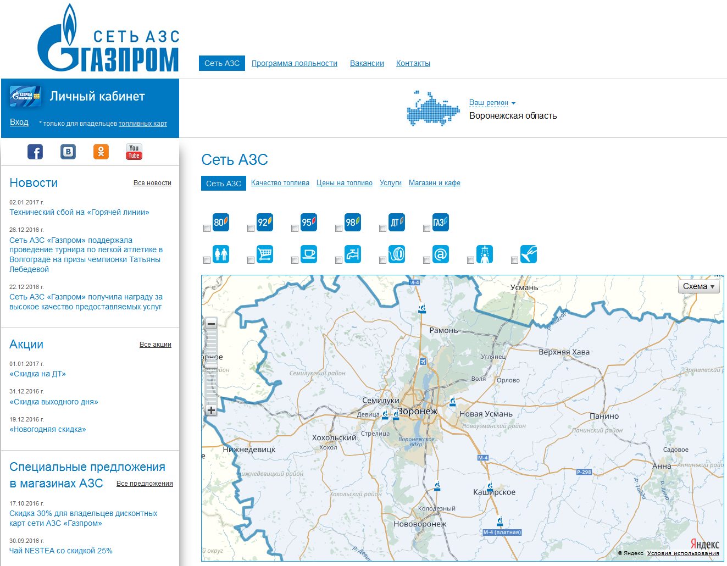The image size is (727, 566).
Task: Click the station marker north of Рамонь
Action: (422, 309)
